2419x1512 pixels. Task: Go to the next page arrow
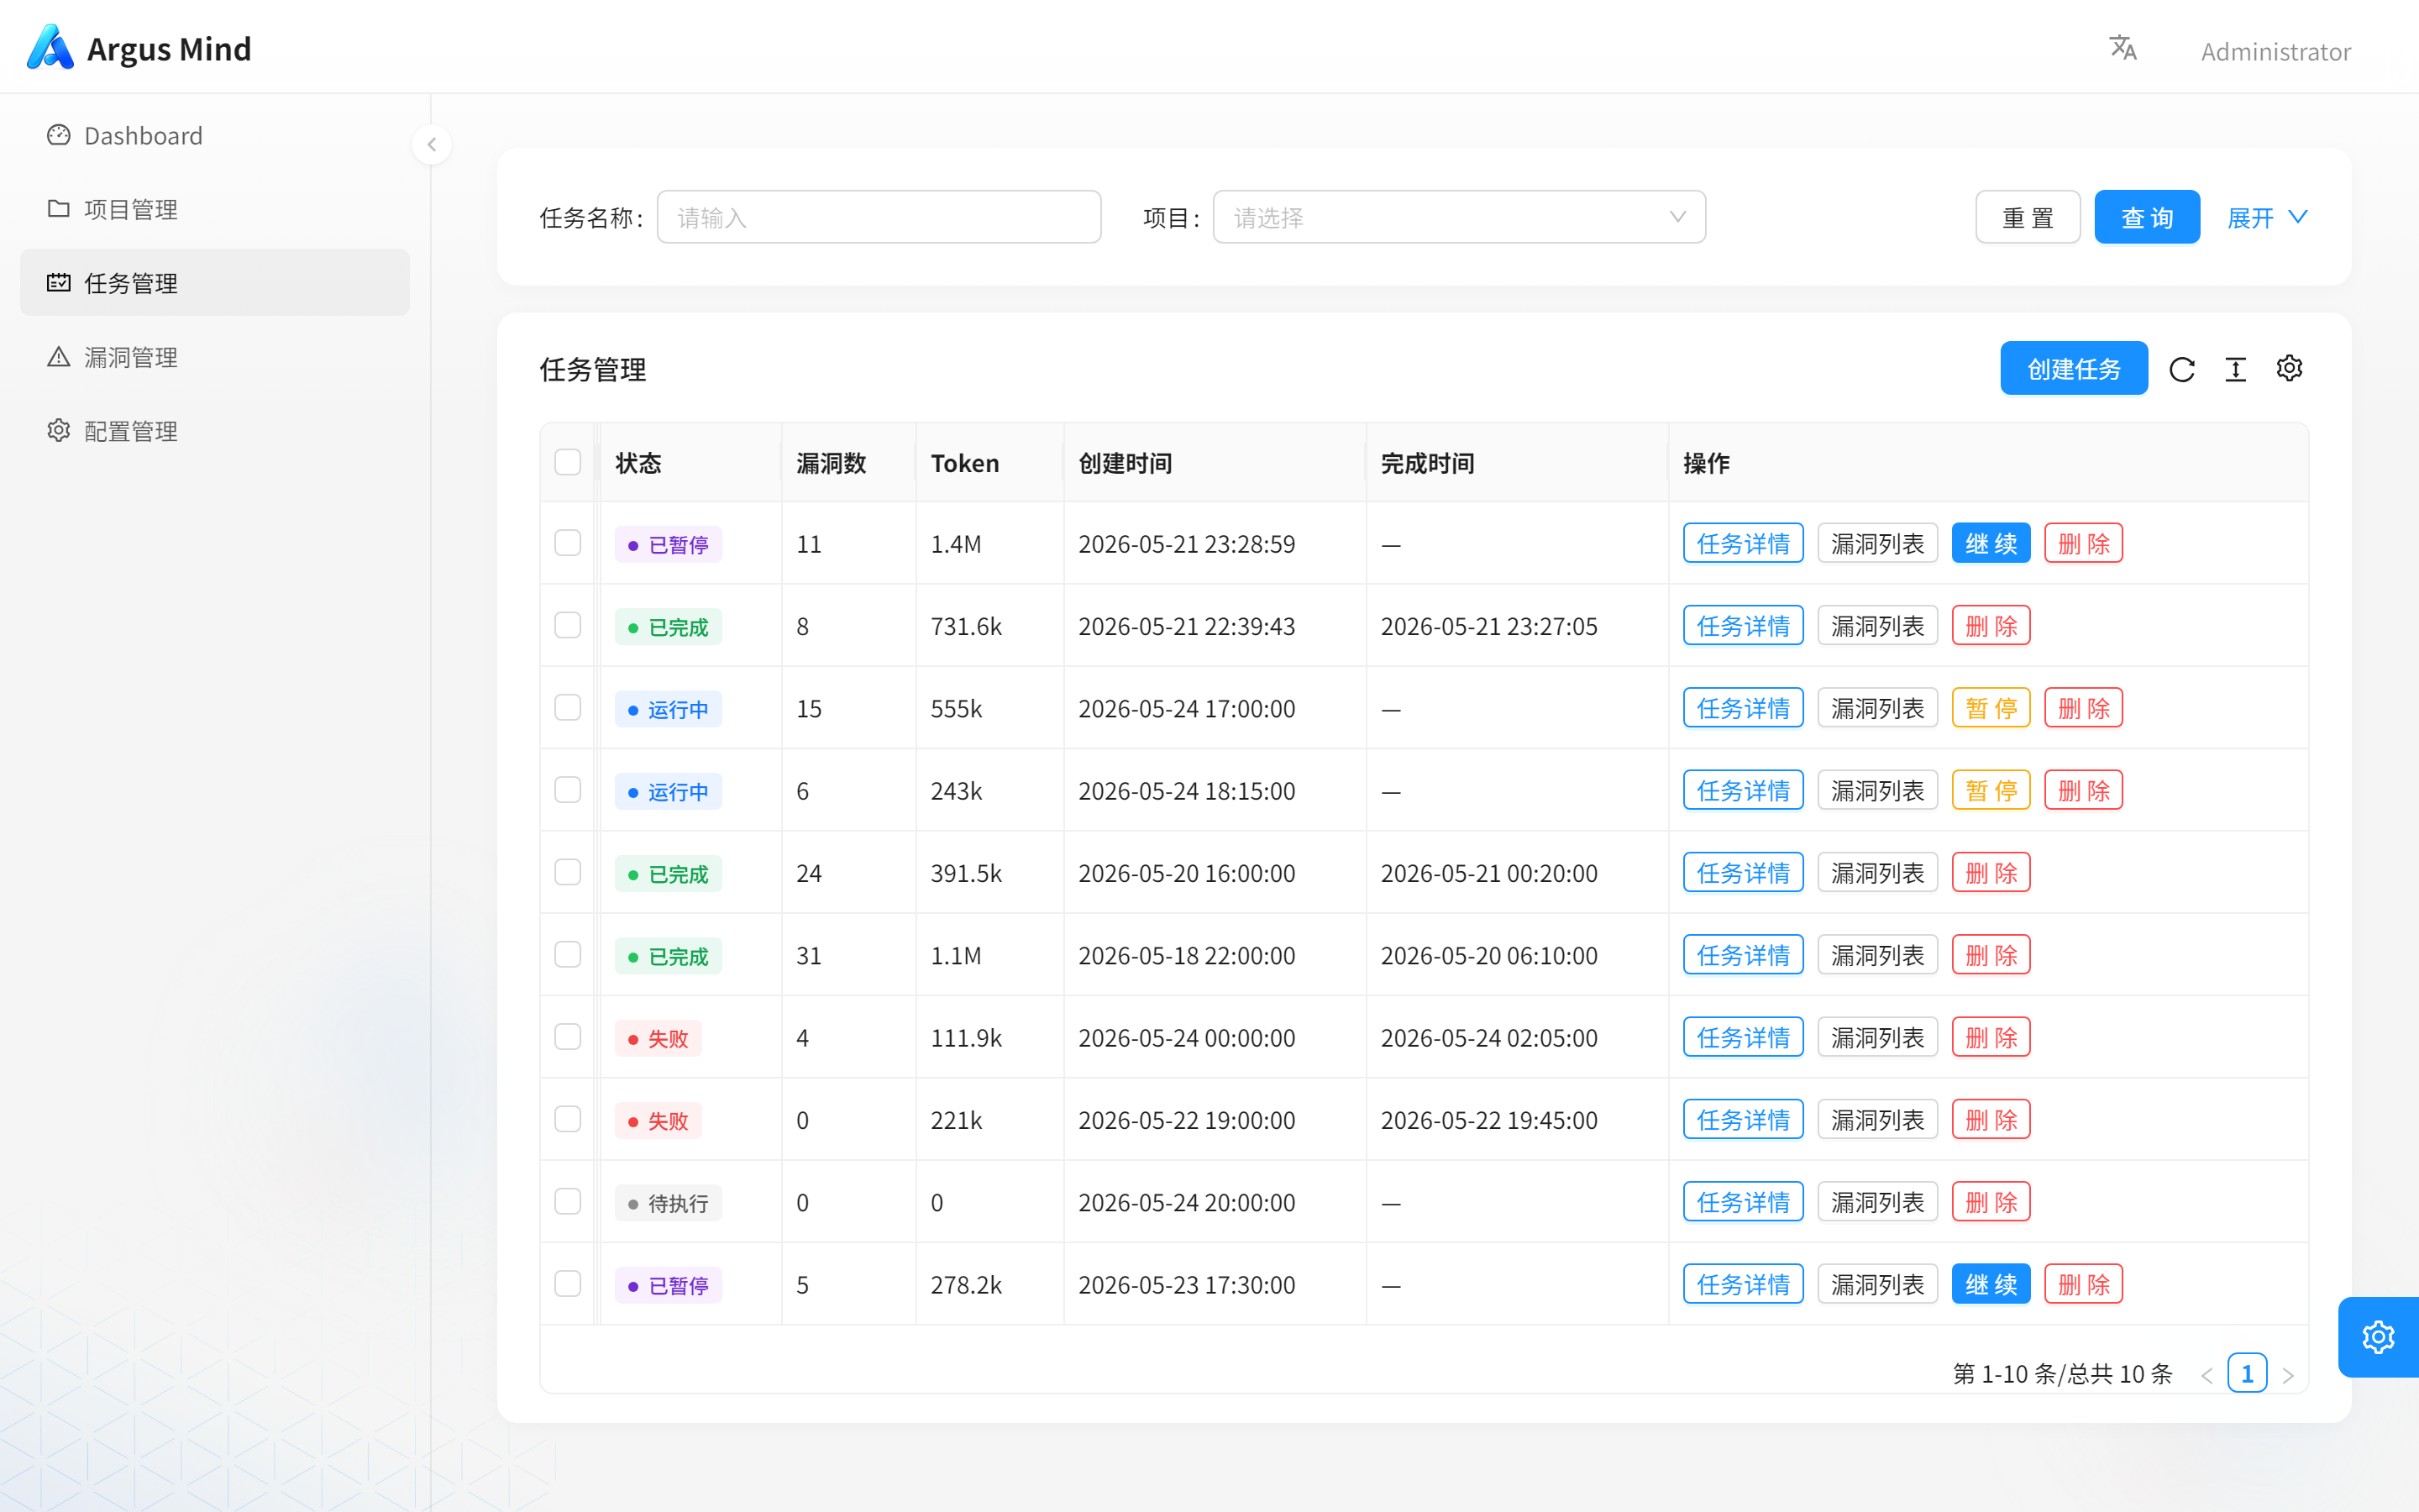click(x=2287, y=1375)
